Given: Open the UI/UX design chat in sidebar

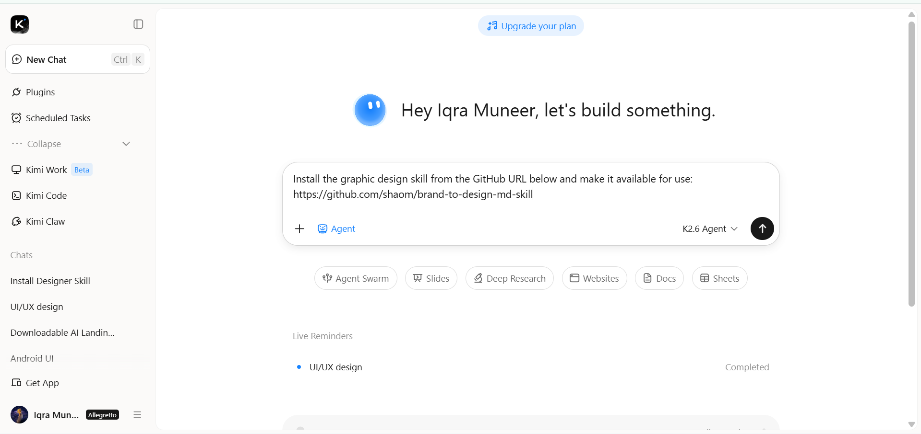Looking at the screenshot, I should 37,307.
